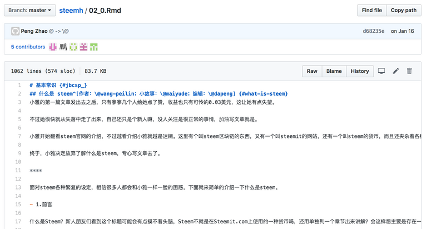
Task: Select line number 3
Action: tap(19, 102)
